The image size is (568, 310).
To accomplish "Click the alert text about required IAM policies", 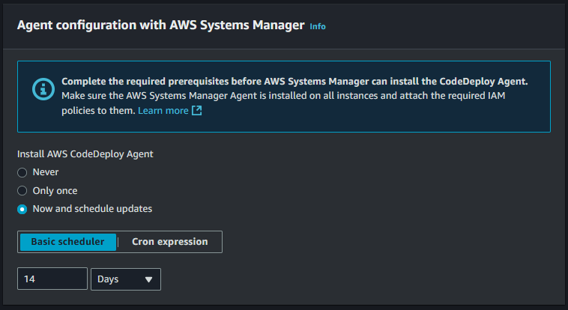I will (283, 103).
